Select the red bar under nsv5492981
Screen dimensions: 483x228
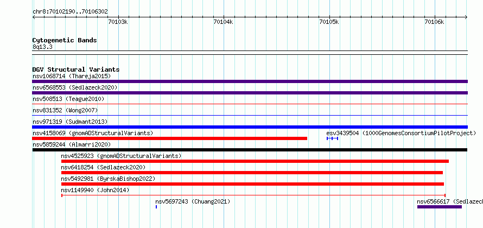[252, 184]
